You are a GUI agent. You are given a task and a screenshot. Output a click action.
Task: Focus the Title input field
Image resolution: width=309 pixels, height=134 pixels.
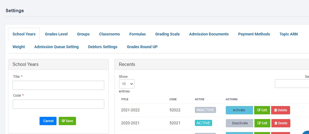pyautogui.click(x=58, y=85)
